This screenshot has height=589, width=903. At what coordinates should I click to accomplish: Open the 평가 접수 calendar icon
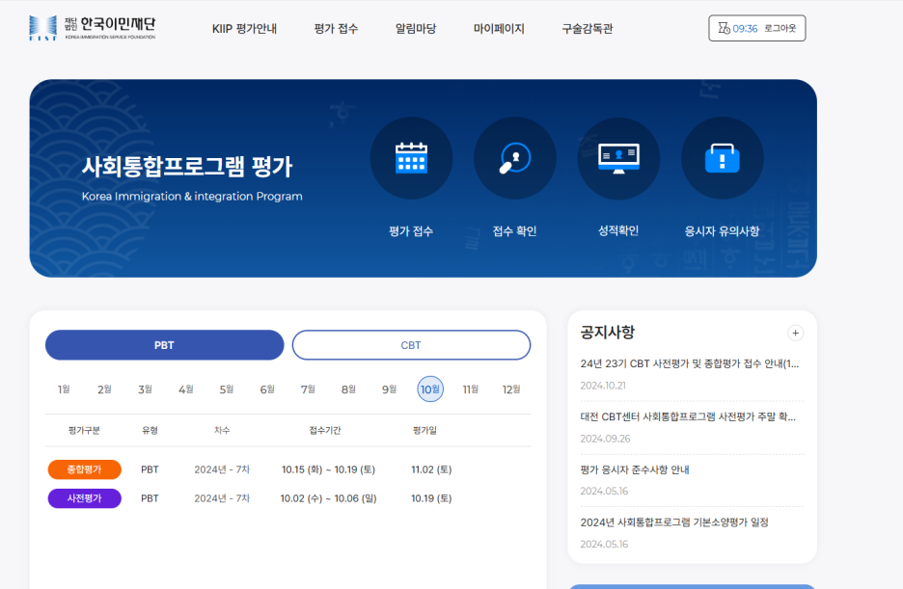(x=411, y=158)
